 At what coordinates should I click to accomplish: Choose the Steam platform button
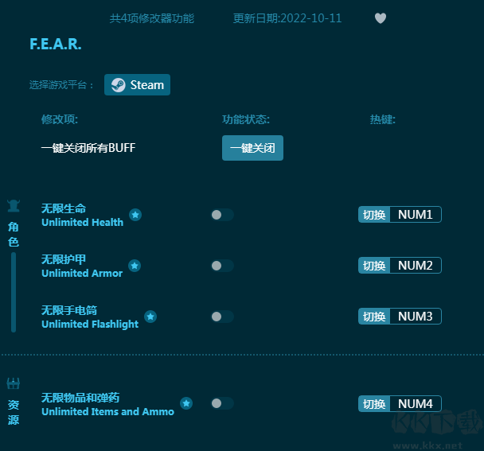137,85
